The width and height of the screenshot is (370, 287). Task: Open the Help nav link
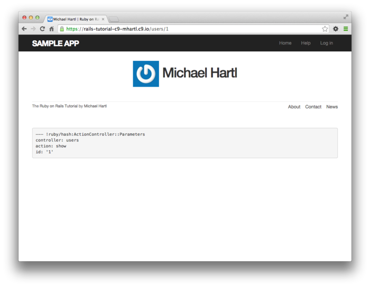(x=306, y=43)
